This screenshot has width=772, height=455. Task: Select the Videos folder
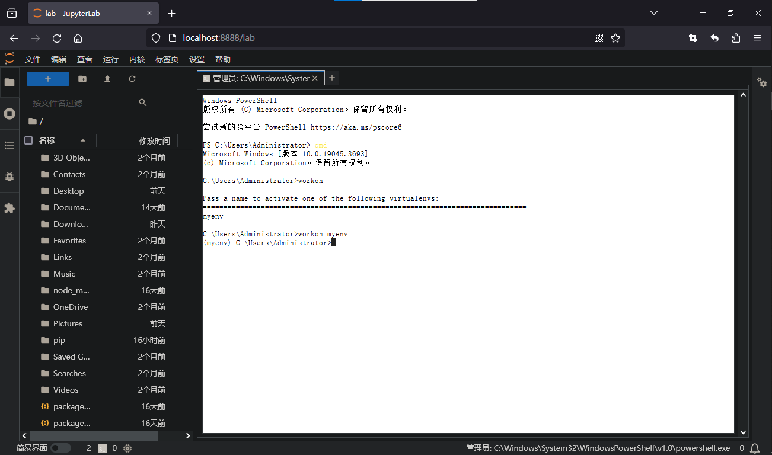[x=106, y=390]
